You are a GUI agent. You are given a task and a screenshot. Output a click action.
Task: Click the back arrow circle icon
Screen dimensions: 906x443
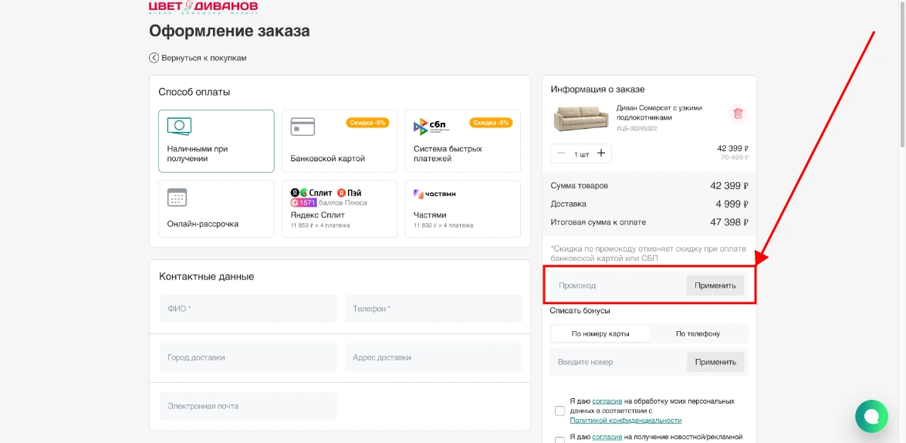154,58
